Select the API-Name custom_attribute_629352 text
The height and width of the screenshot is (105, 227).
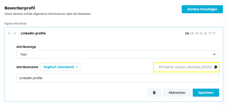pos(185,67)
